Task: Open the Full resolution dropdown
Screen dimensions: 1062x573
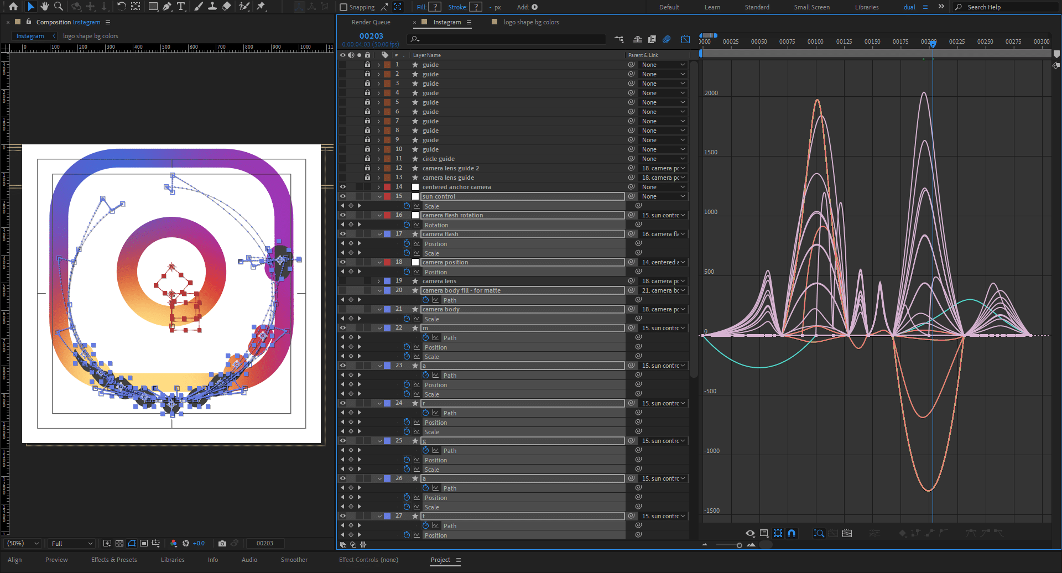Action: point(72,544)
